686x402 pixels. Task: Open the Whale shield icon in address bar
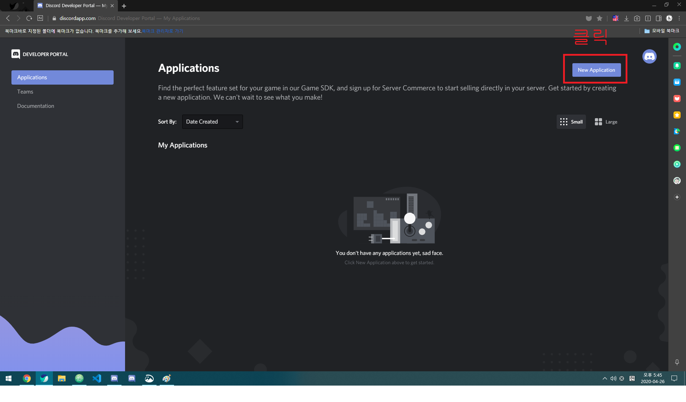coord(589,18)
